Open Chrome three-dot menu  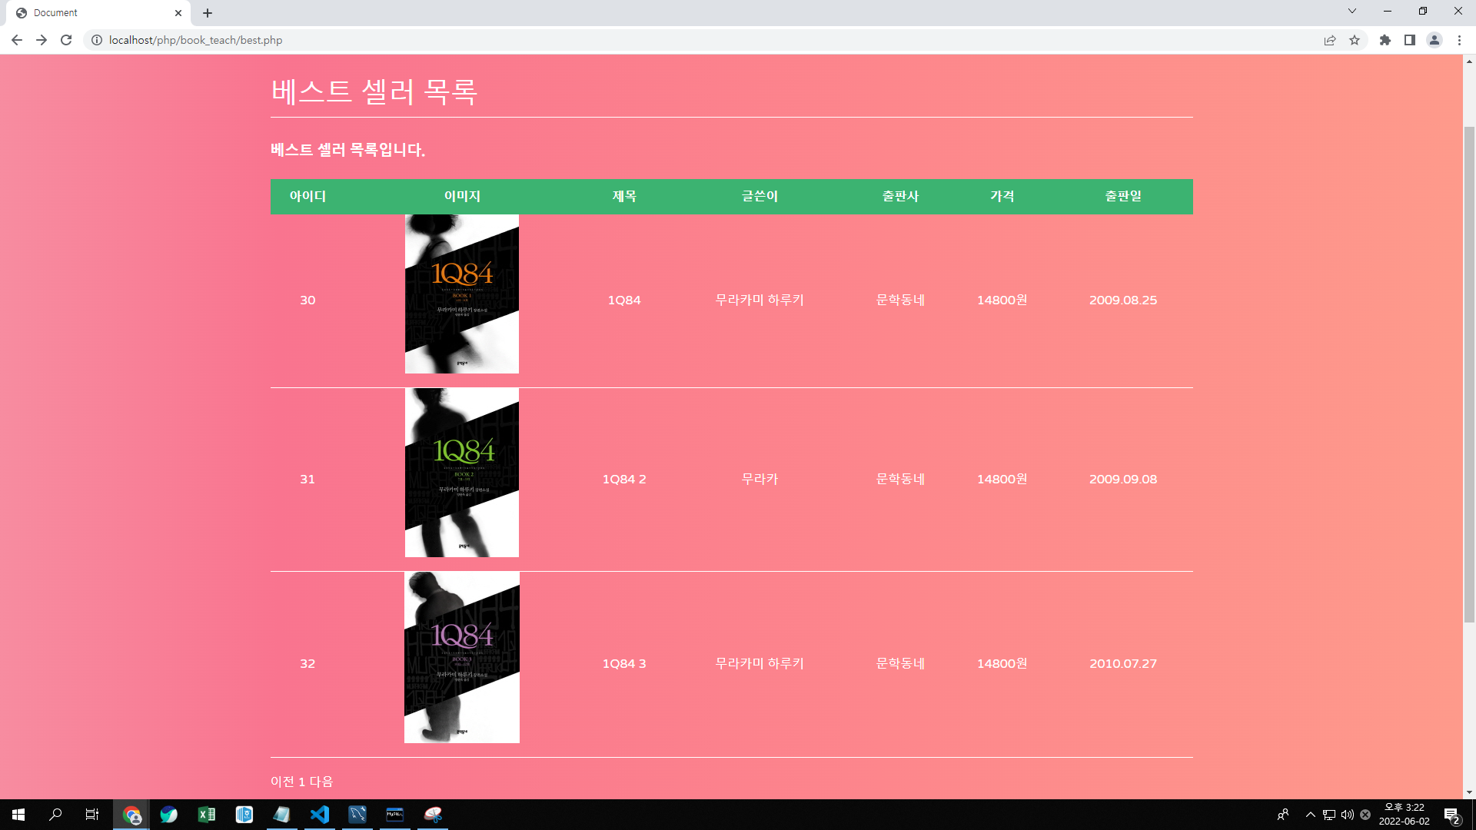(x=1459, y=40)
